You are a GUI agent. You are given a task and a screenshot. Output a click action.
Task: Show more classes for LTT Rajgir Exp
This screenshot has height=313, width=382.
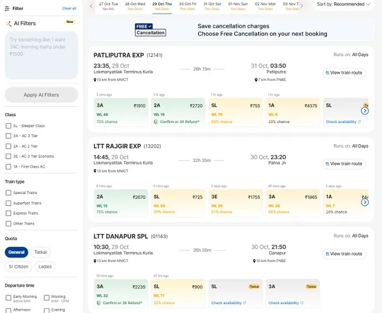[365, 202]
